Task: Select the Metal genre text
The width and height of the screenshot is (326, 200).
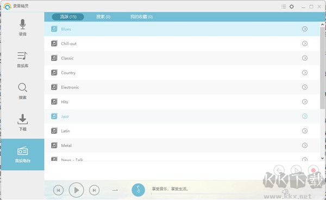Action: (x=66, y=145)
